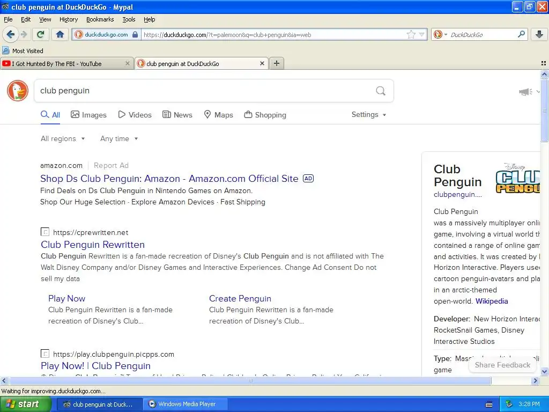Open the Bookmarks menu
The height and width of the screenshot is (412, 549).
tap(100, 19)
